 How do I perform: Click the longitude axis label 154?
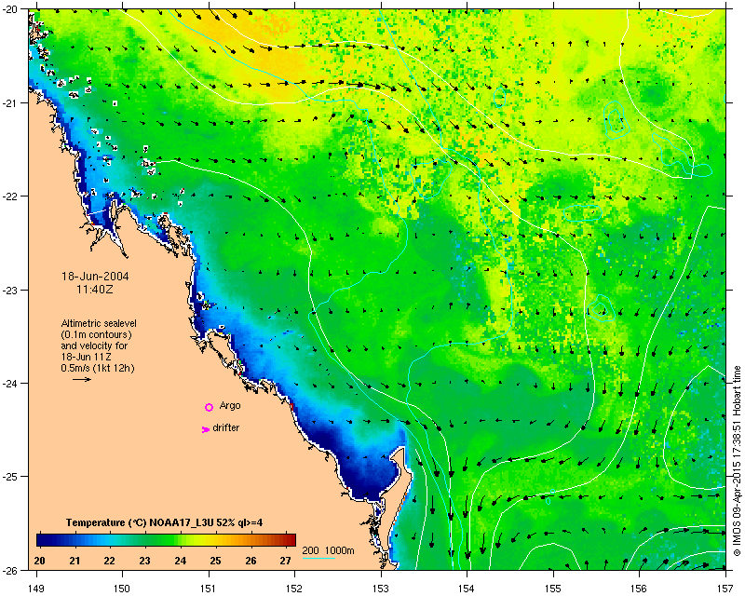(467, 589)
